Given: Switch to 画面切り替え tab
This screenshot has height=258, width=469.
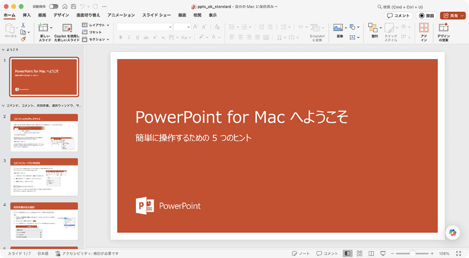Looking at the screenshot, I should [89, 15].
